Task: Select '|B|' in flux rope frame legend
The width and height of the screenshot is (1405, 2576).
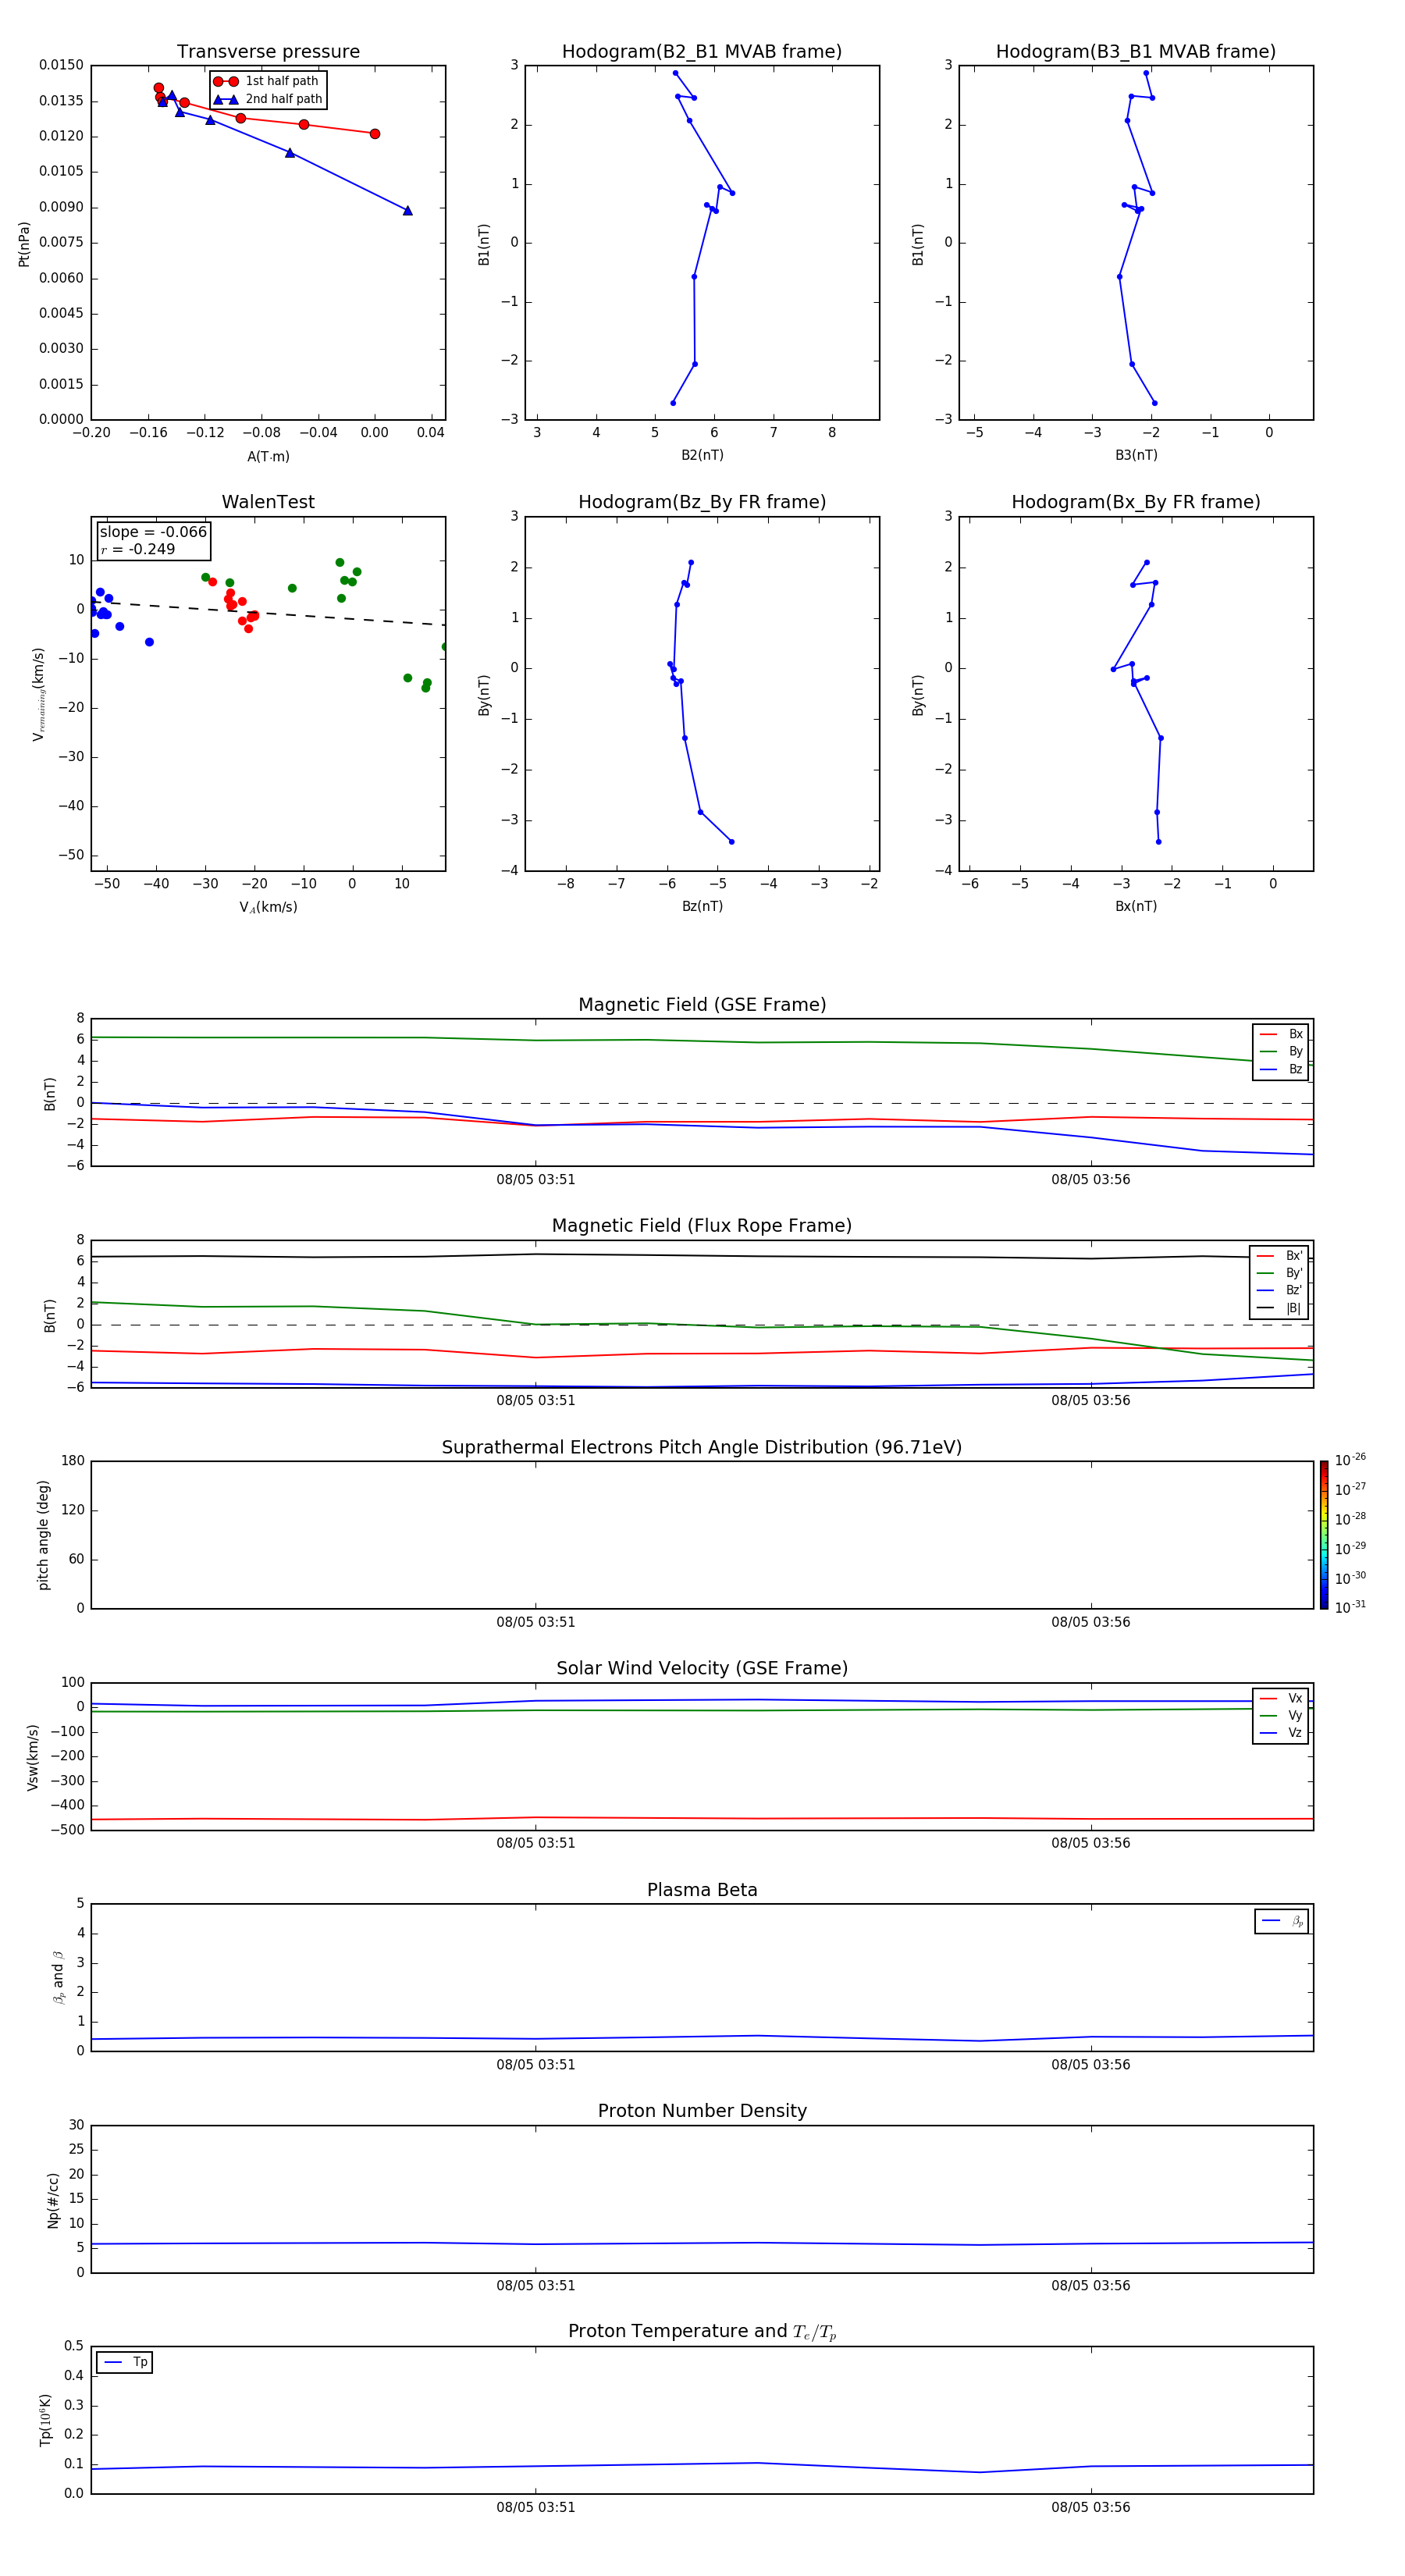Action: point(1280,1308)
